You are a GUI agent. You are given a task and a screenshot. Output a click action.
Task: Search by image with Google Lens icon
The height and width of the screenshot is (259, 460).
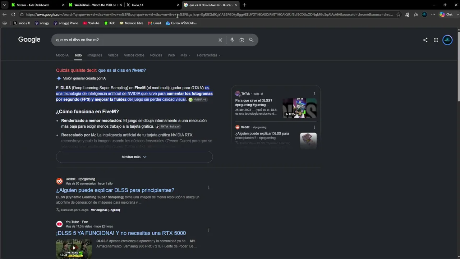coord(241,40)
